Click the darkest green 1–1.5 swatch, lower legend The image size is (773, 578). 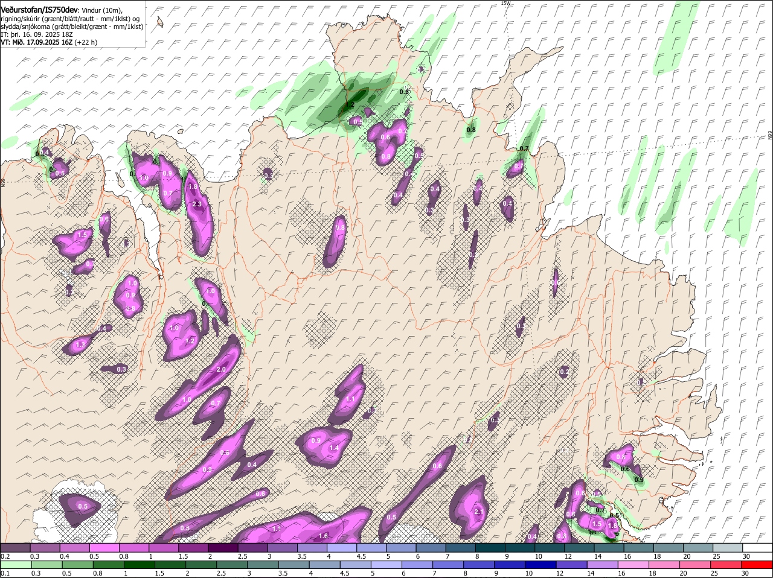[141, 565]
